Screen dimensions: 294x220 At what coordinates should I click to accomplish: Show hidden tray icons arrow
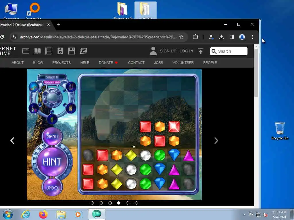tap(244, 215)
